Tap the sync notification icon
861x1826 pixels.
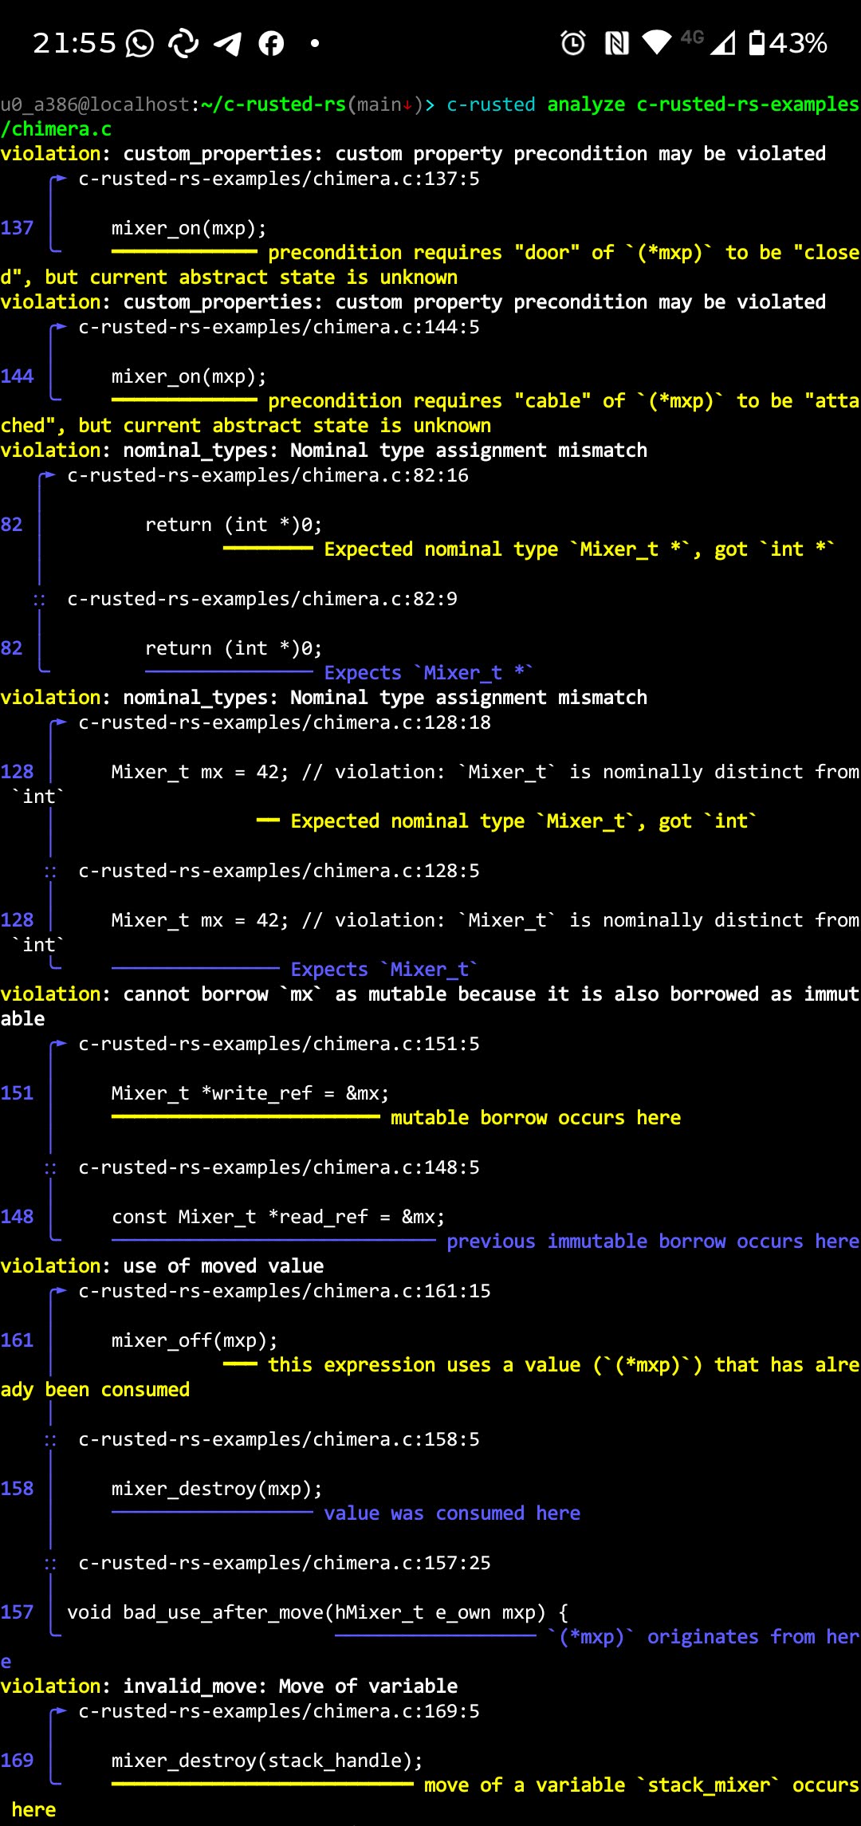tap(183, 43)
